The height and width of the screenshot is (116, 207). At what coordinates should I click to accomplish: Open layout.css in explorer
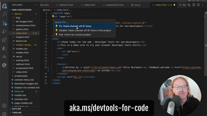click(x=21, y=41)
